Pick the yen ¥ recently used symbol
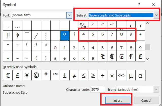 (27, 75)
